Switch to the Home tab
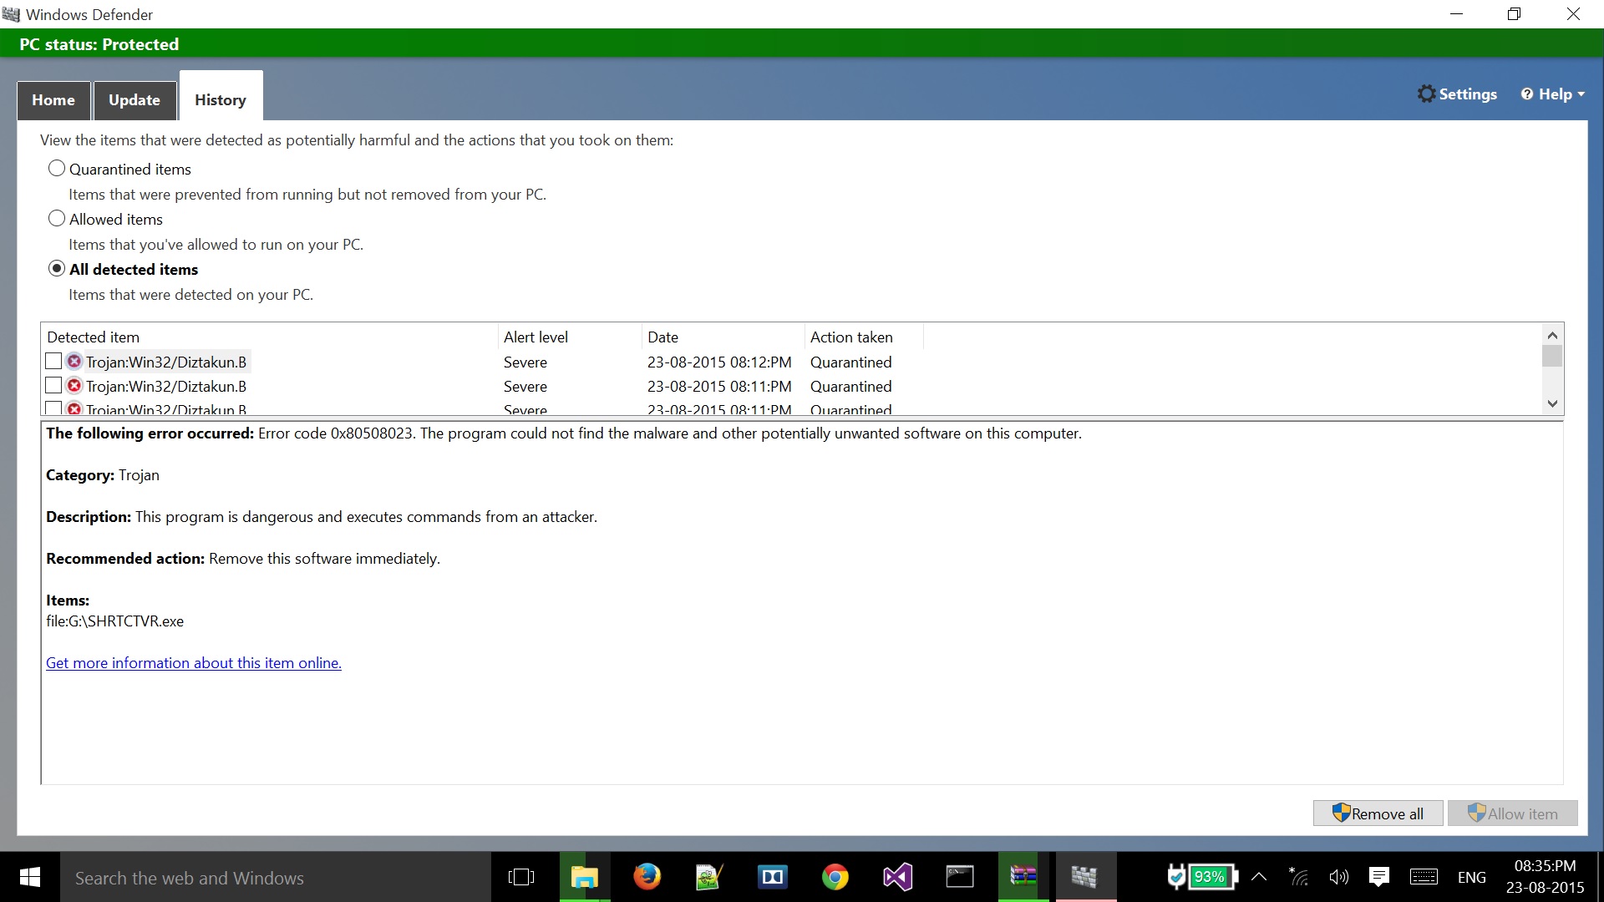 click(53, 100)
